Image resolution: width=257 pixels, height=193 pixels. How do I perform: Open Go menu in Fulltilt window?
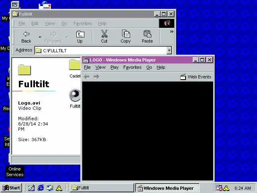click(64, 24)
